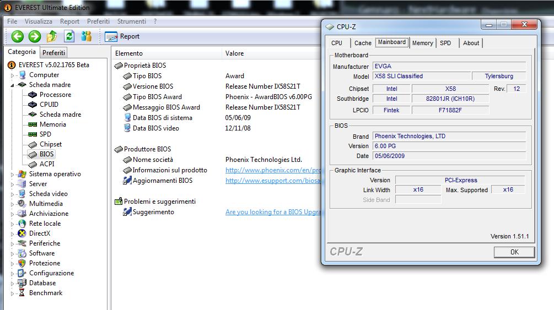
Task: Click the Database icon in tree
Action: pyautogui.click(x=22, y=283)
